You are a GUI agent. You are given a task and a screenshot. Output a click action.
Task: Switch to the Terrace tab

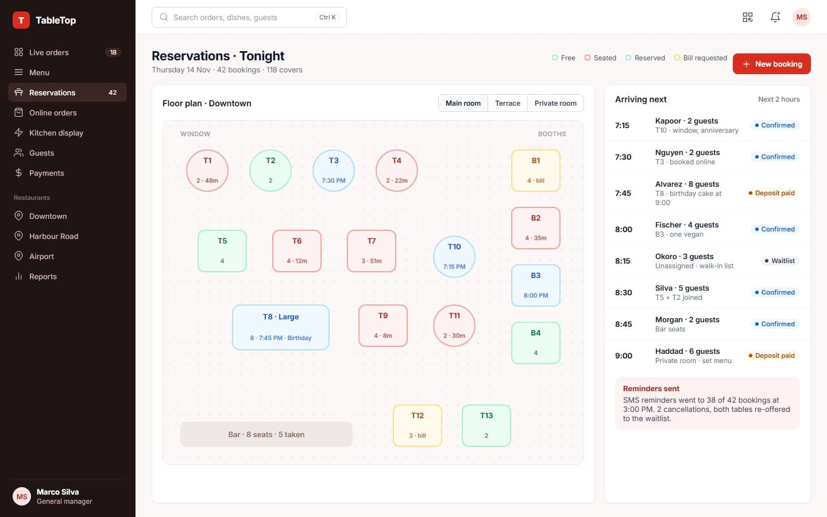coord(508,103)
